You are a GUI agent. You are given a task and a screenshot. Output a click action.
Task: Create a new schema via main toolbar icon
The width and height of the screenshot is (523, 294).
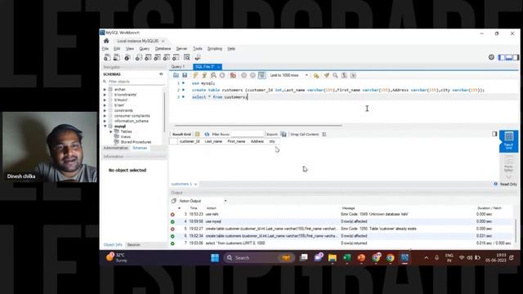[x=138, y=58]
